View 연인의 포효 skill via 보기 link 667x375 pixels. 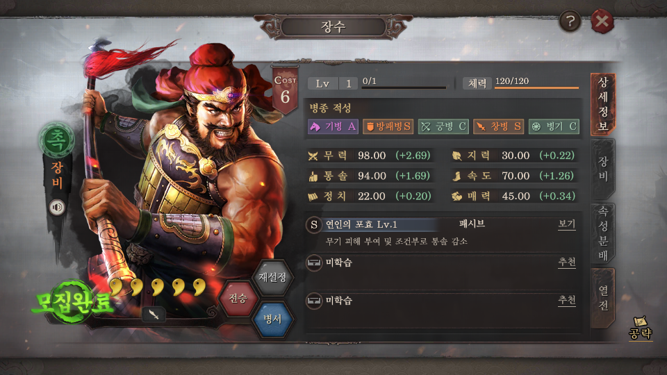[567, 224]
